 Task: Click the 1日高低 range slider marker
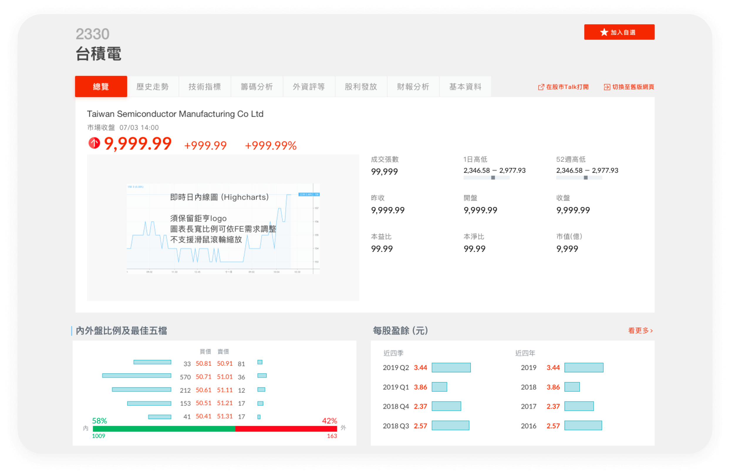click(493, 178)
